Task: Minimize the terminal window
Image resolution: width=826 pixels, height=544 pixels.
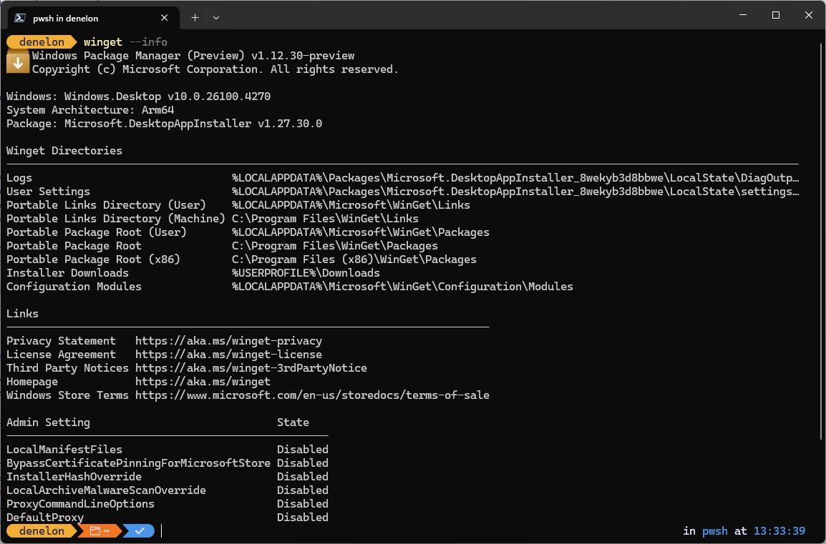Action: click(x=743, y=15)
